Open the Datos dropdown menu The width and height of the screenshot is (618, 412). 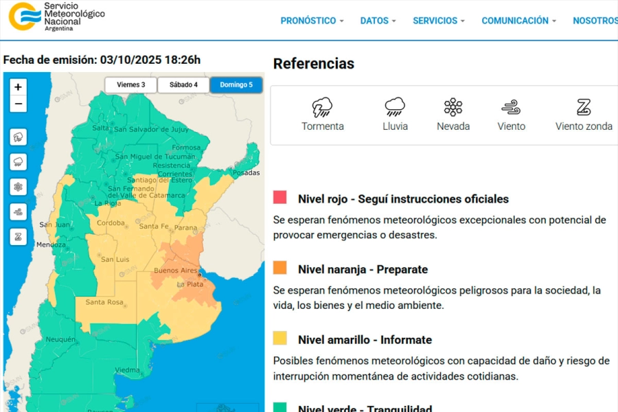378,21
